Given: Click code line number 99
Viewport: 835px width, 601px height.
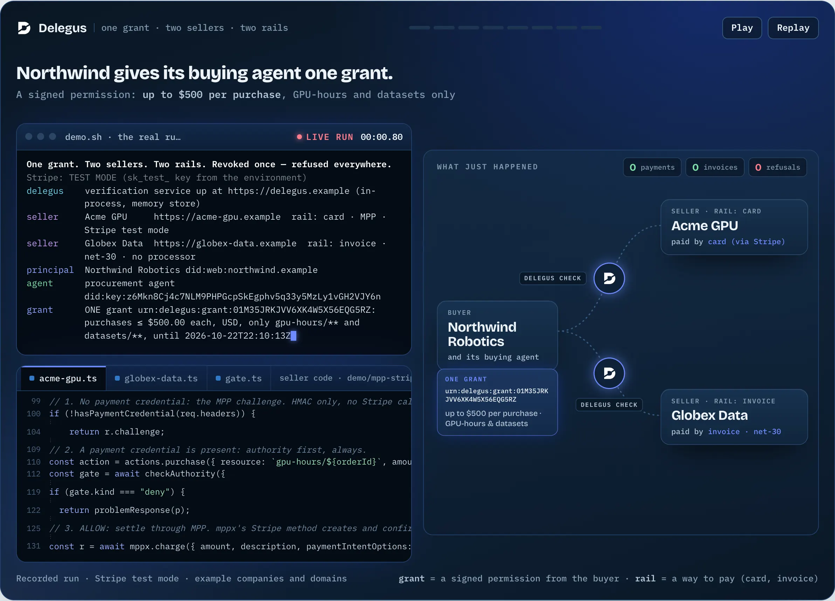Looking at the screenshot, I should [36, 401].
